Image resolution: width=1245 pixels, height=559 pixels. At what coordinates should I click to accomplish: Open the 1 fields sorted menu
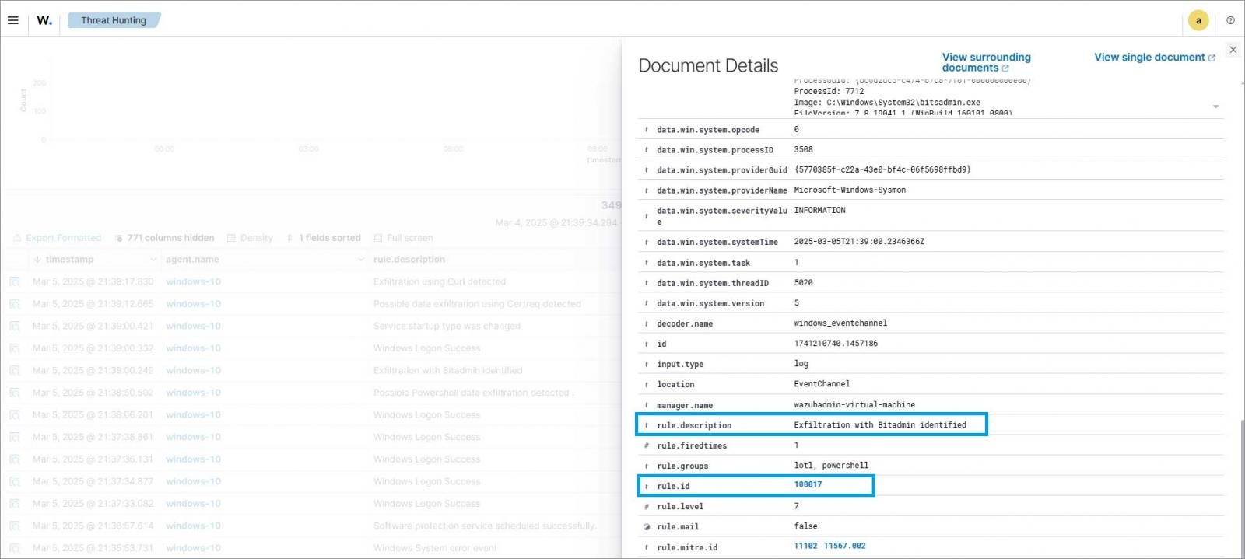coord(324,238)
